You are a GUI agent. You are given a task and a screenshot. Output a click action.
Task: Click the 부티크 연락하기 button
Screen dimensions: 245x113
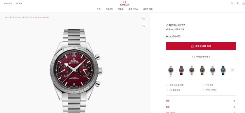click(x=201, y=57)
